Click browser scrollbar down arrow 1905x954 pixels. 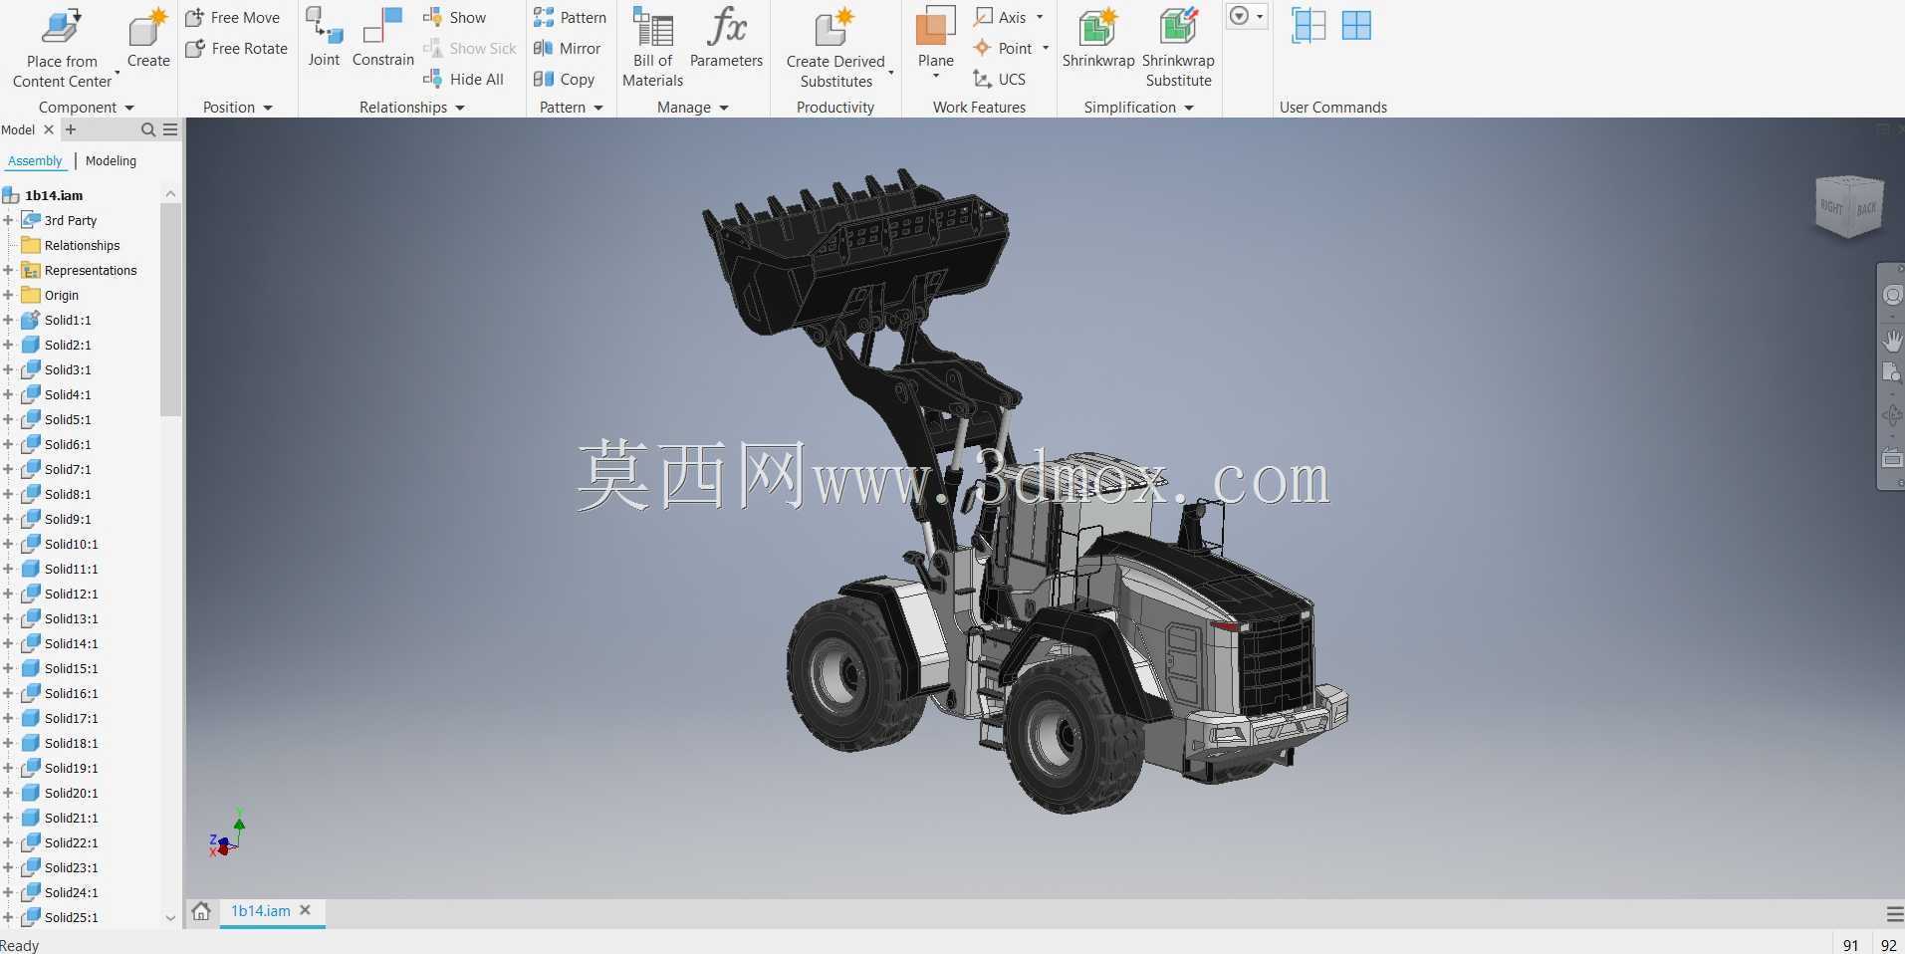[x=170, y=918]
